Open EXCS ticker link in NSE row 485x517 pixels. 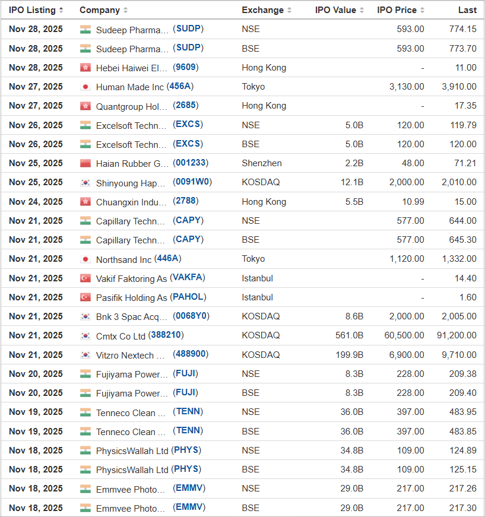point(188,125)
